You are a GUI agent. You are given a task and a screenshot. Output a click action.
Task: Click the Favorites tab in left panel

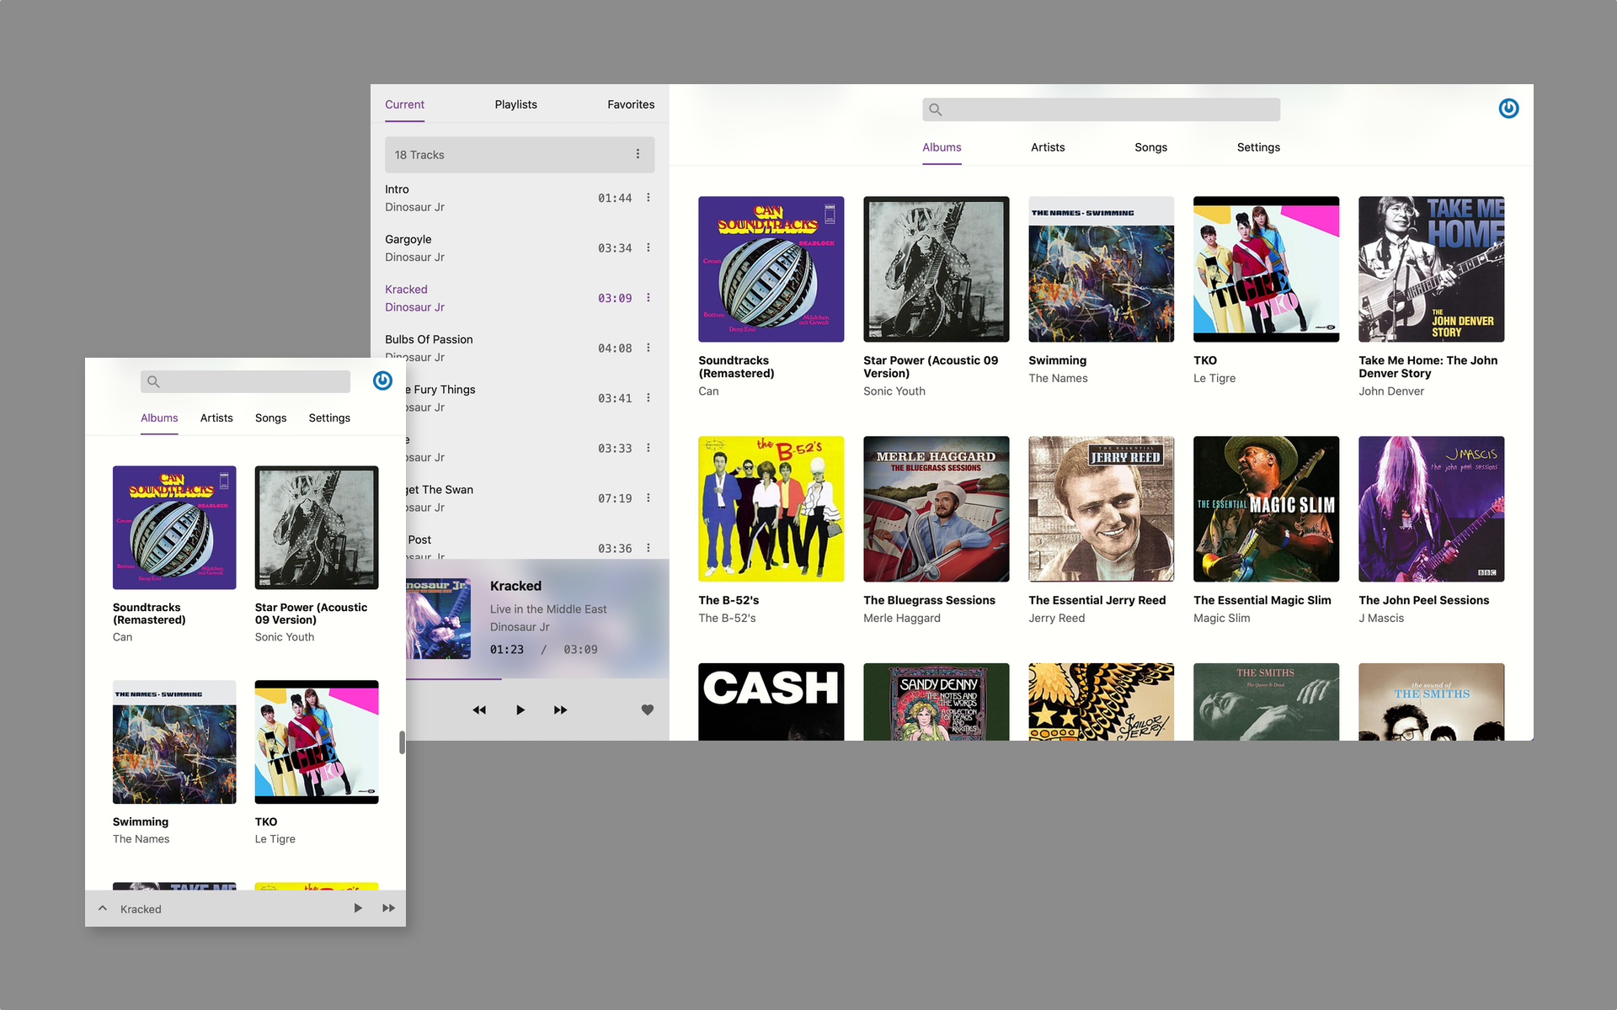[x=630, y=104]
